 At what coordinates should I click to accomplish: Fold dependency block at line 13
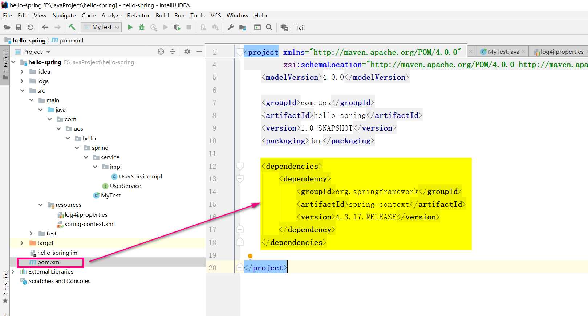coord(240,179)
